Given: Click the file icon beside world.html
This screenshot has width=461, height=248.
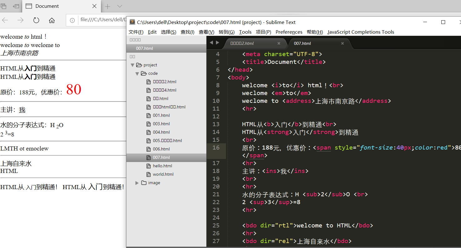Looking at the screenshot, I should tap(149, 174).
